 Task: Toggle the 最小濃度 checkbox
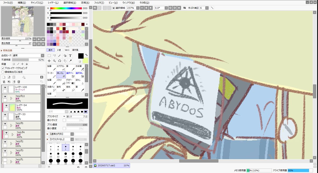point(64,128)
